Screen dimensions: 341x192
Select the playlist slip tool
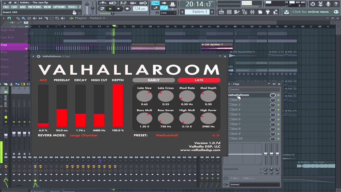tap(40, 18)
